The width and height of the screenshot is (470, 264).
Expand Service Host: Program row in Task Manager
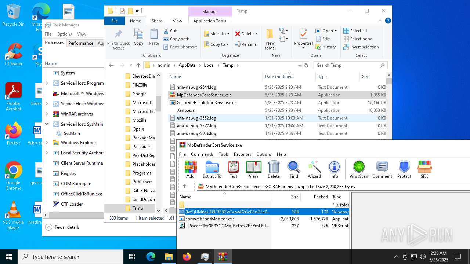coord(47,83)
